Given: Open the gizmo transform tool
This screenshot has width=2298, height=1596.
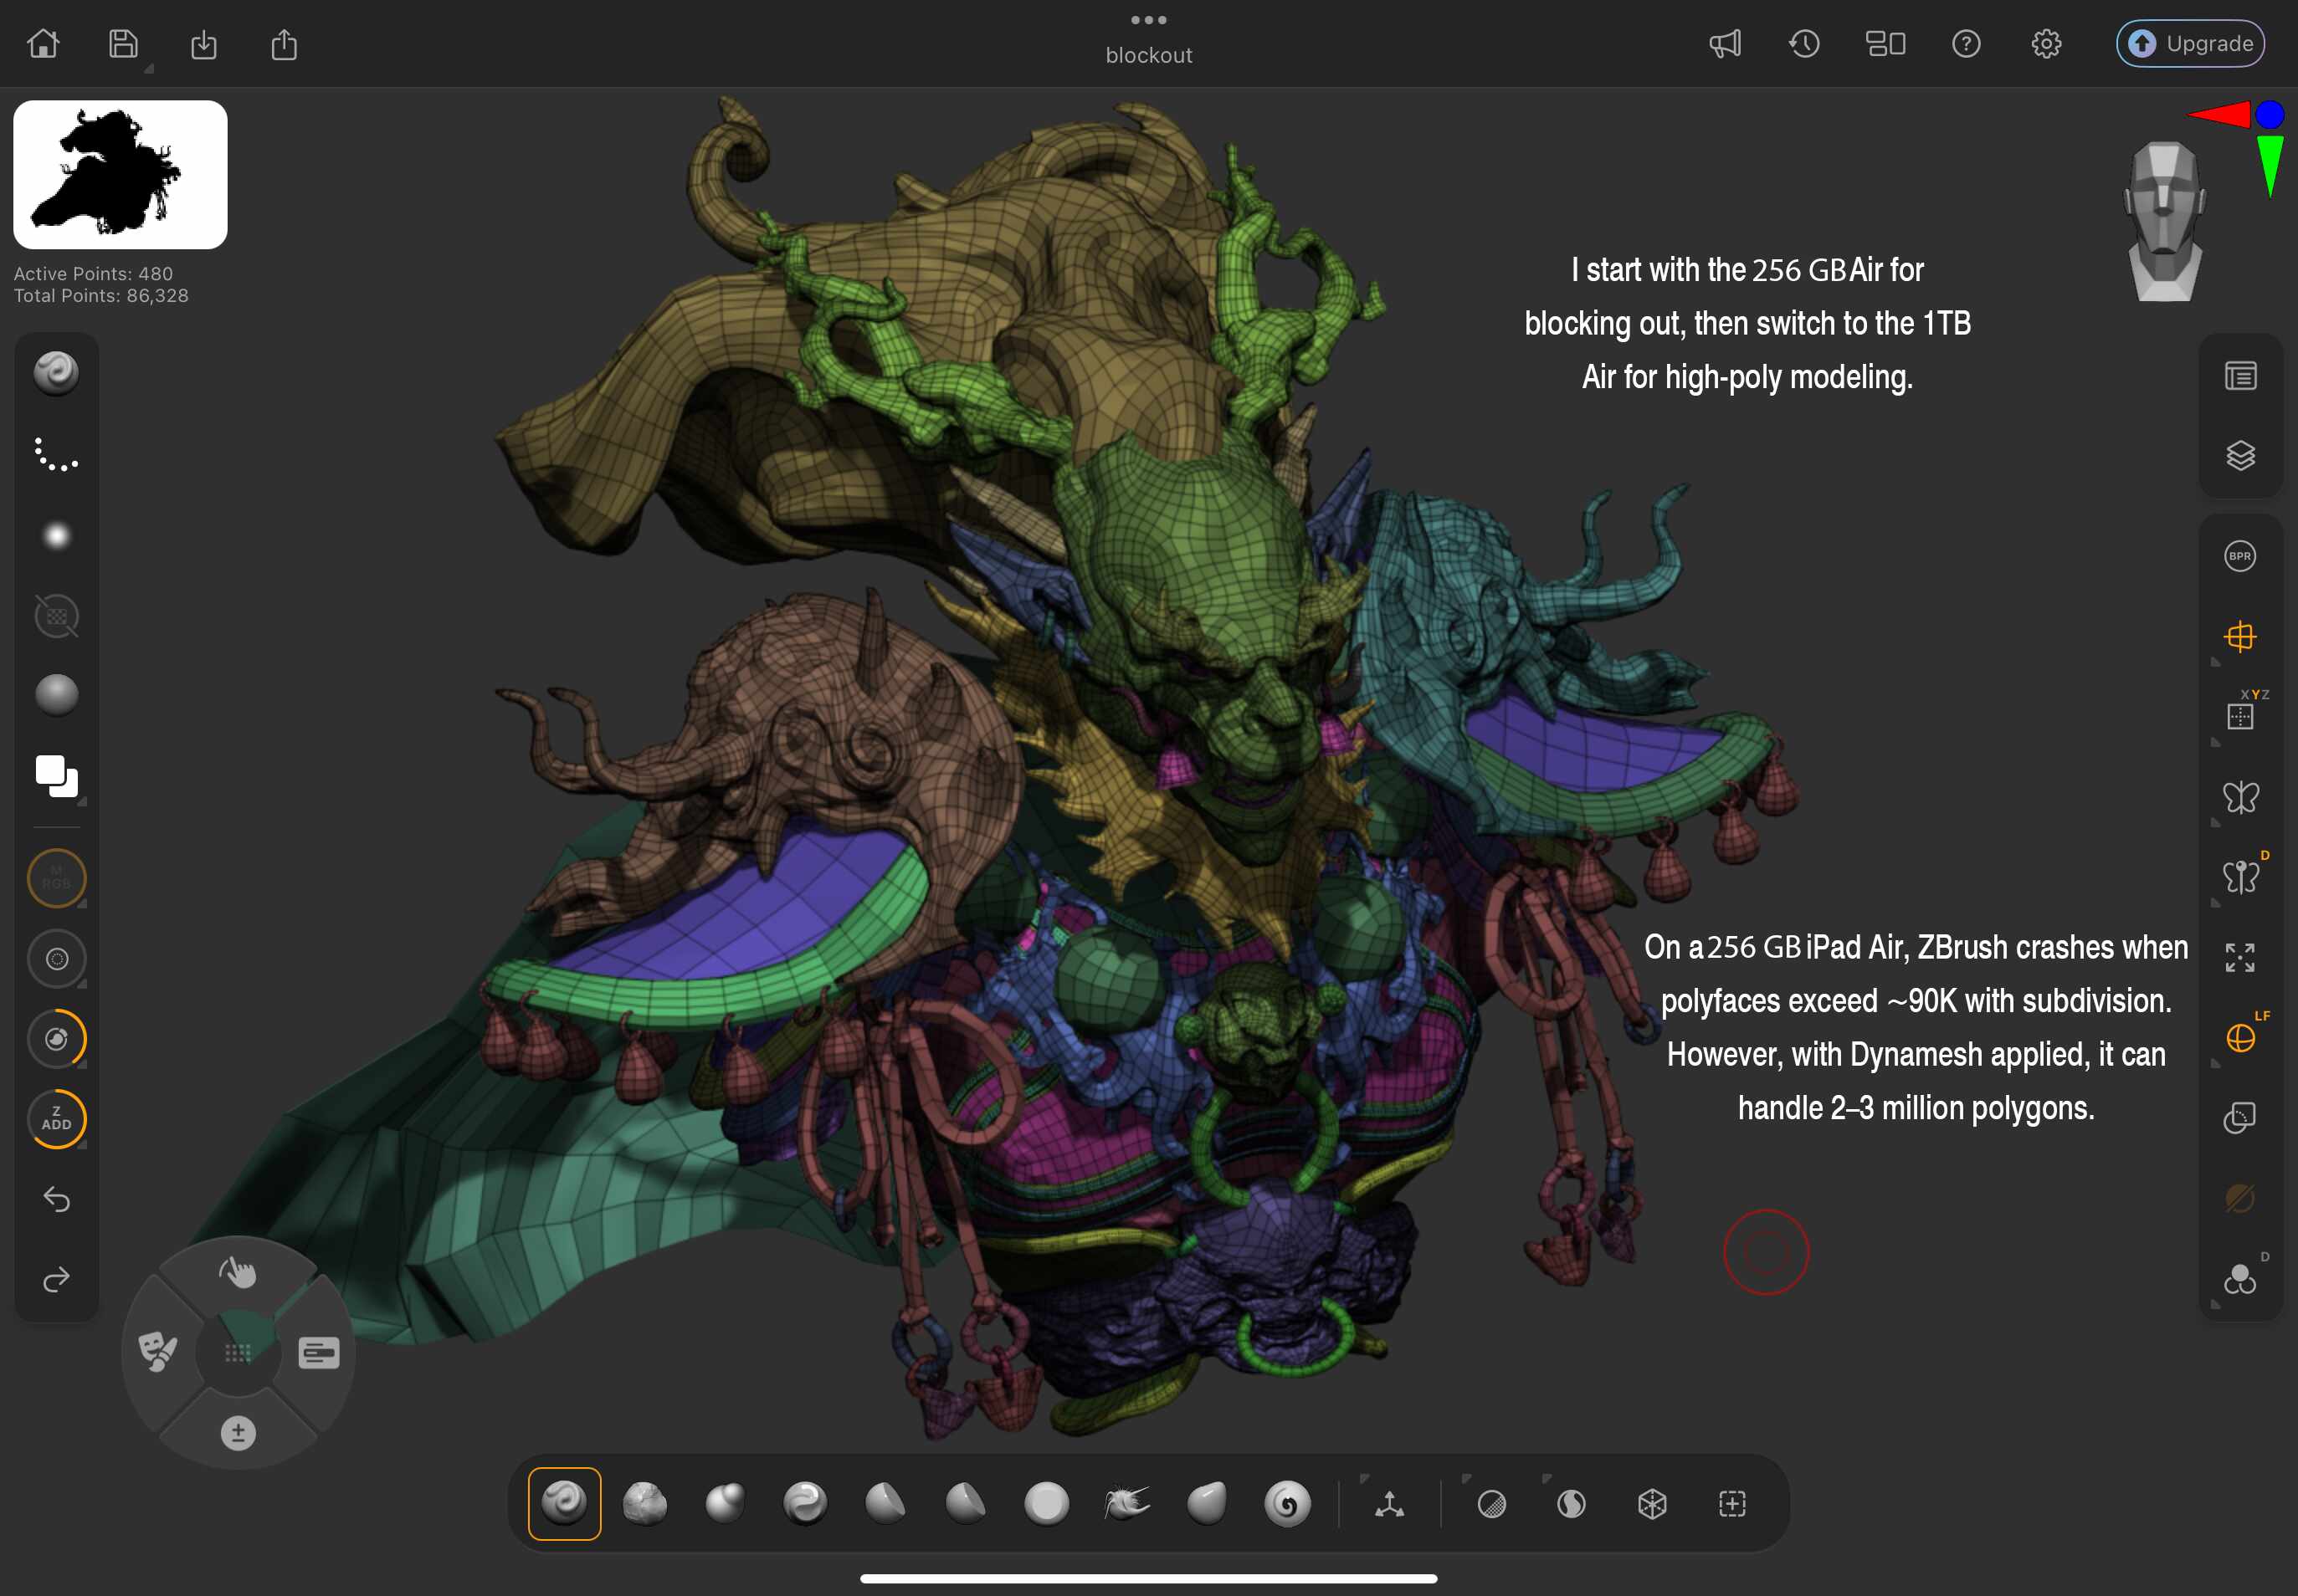Looking at the screenshot, I should (1390, 1503).
